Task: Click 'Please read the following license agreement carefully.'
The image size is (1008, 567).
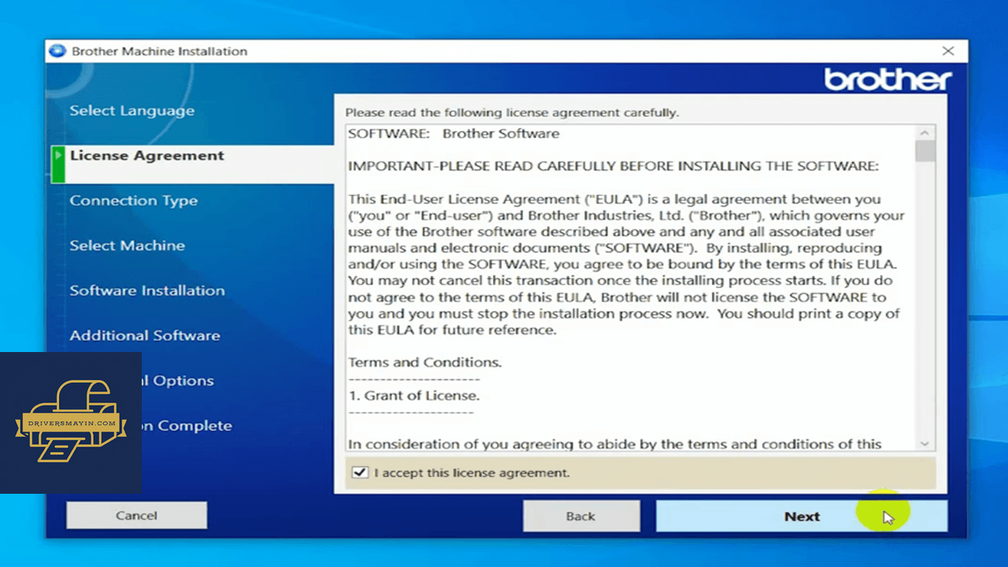Action: [512, 113]
